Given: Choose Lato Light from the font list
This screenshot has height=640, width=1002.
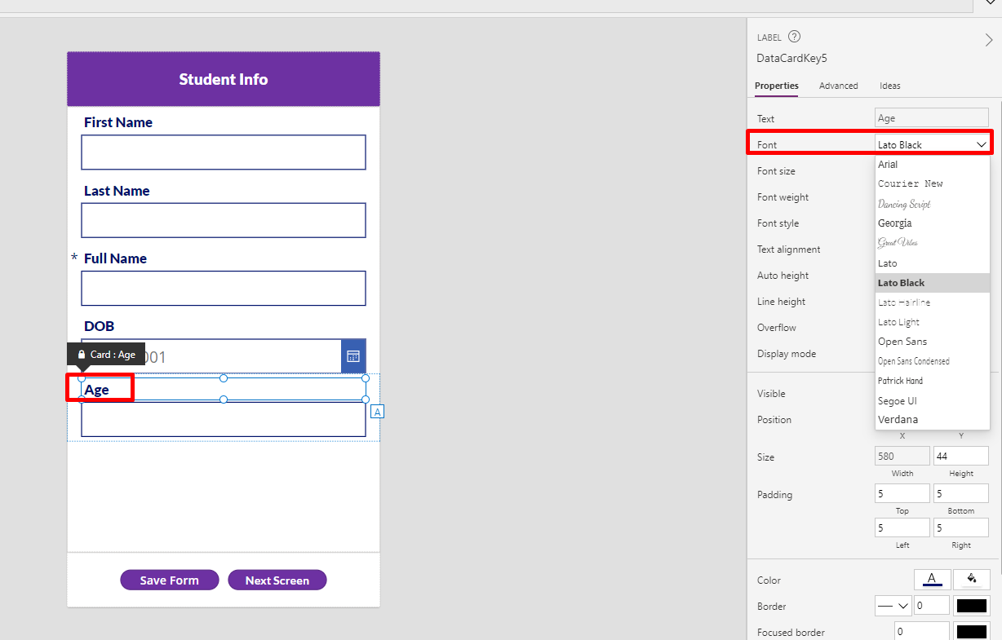Looking at the screenshot, I should [x=932, y=322].
